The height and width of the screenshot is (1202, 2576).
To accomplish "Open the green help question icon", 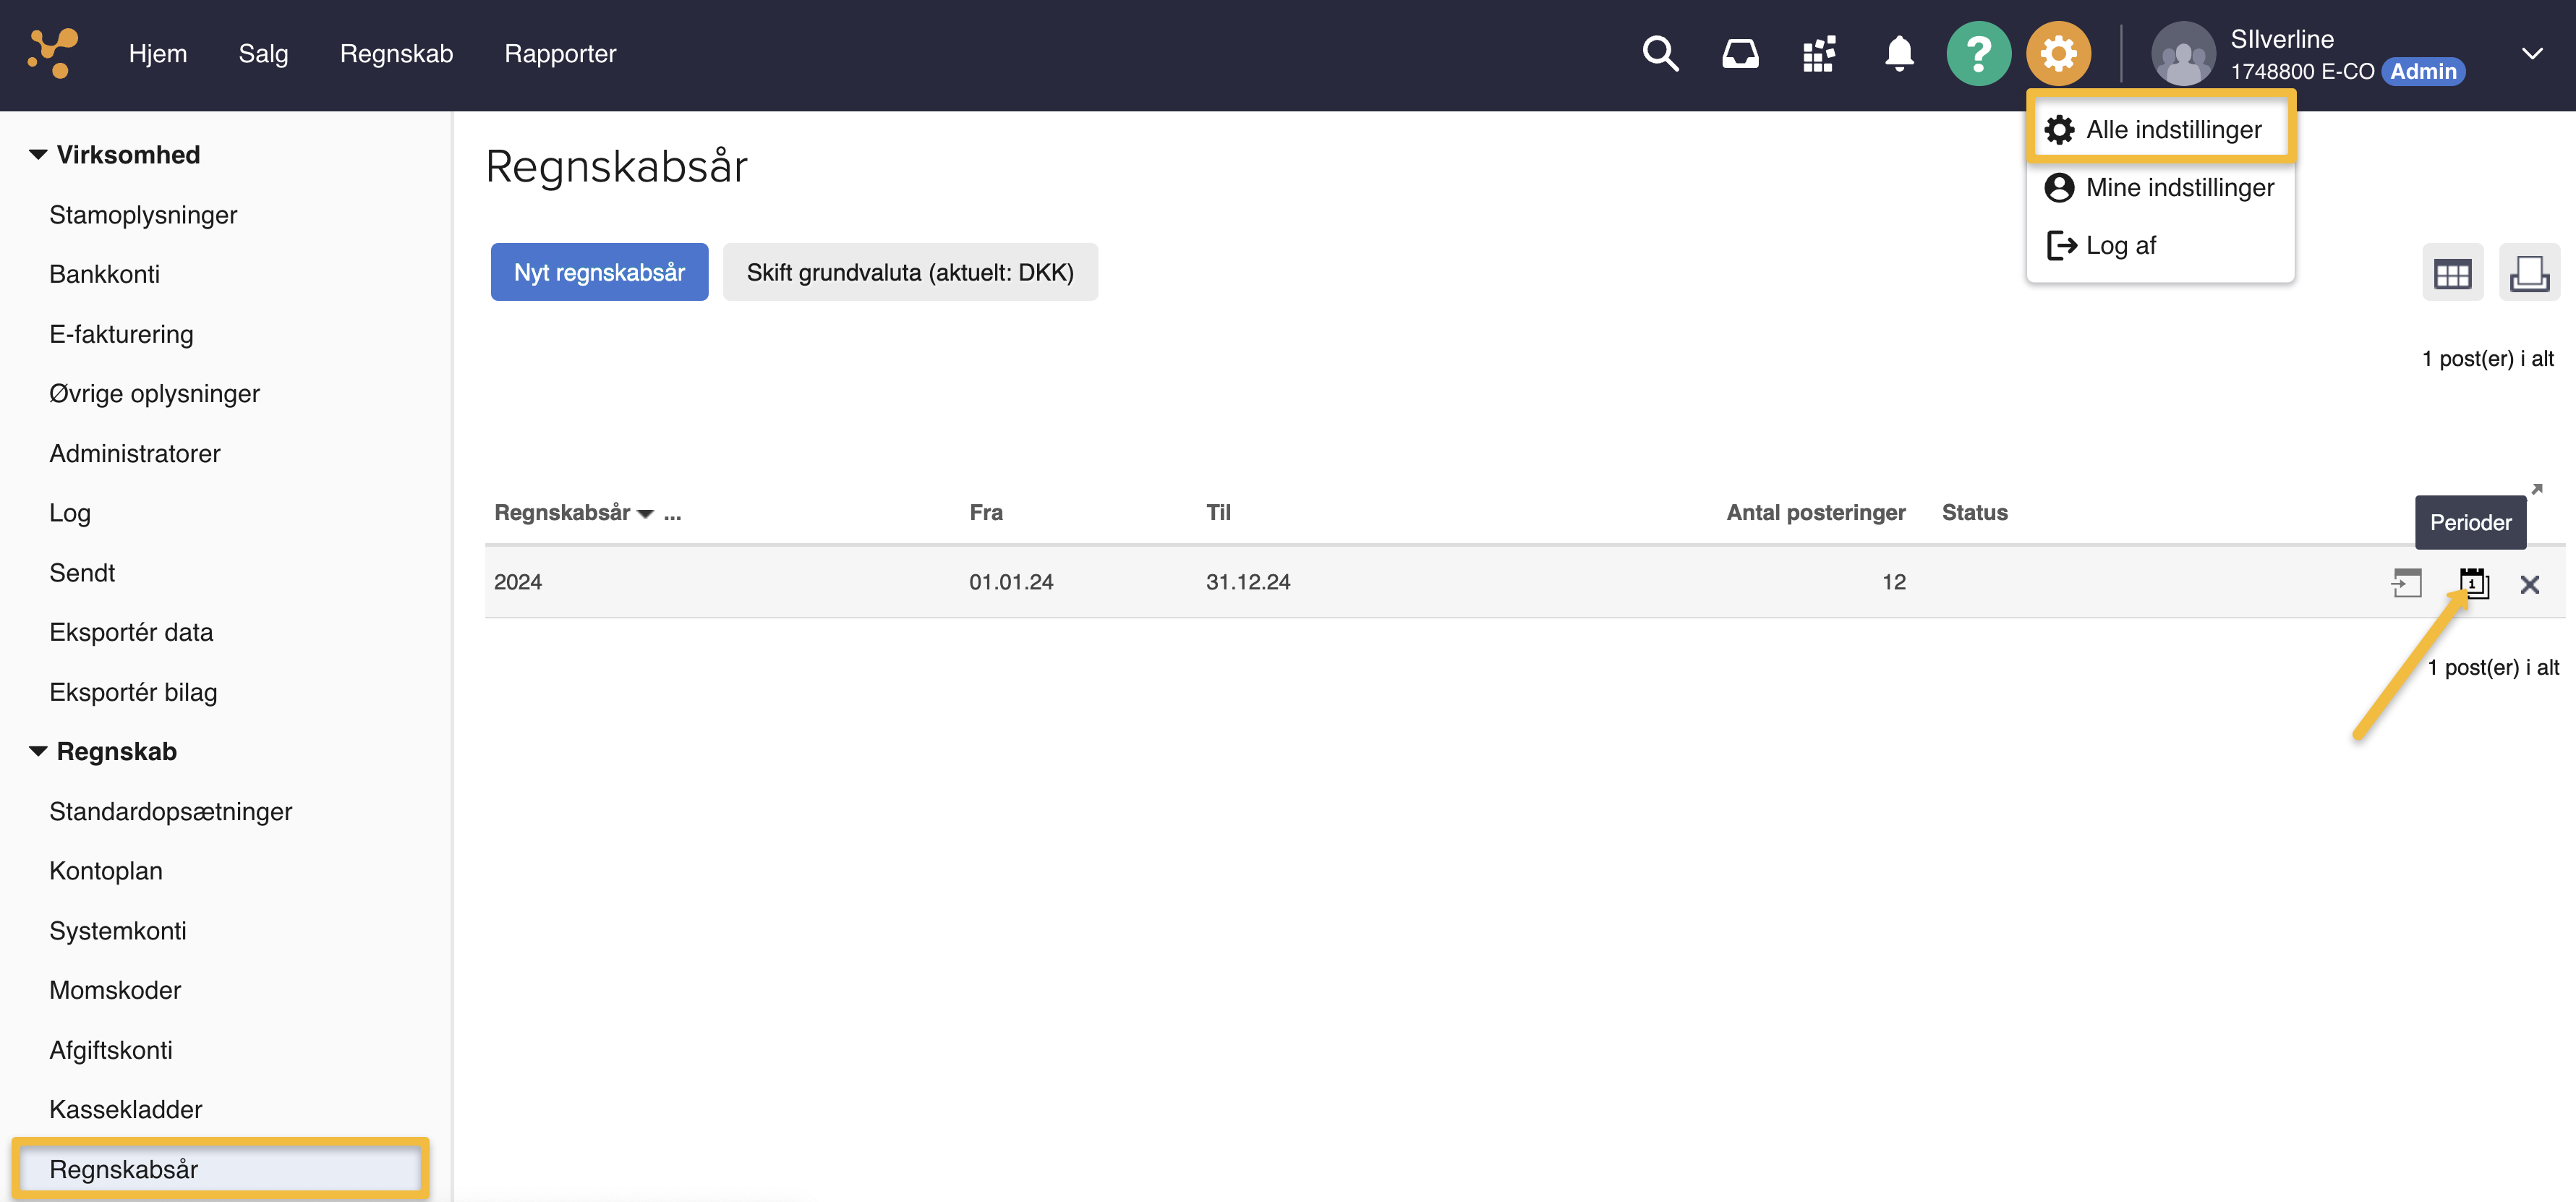I will [x=1977, y=54].
